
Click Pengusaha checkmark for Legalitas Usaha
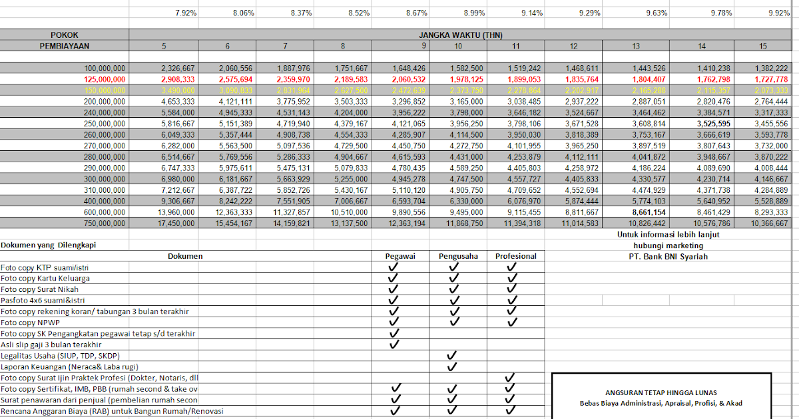coord(453,355)
